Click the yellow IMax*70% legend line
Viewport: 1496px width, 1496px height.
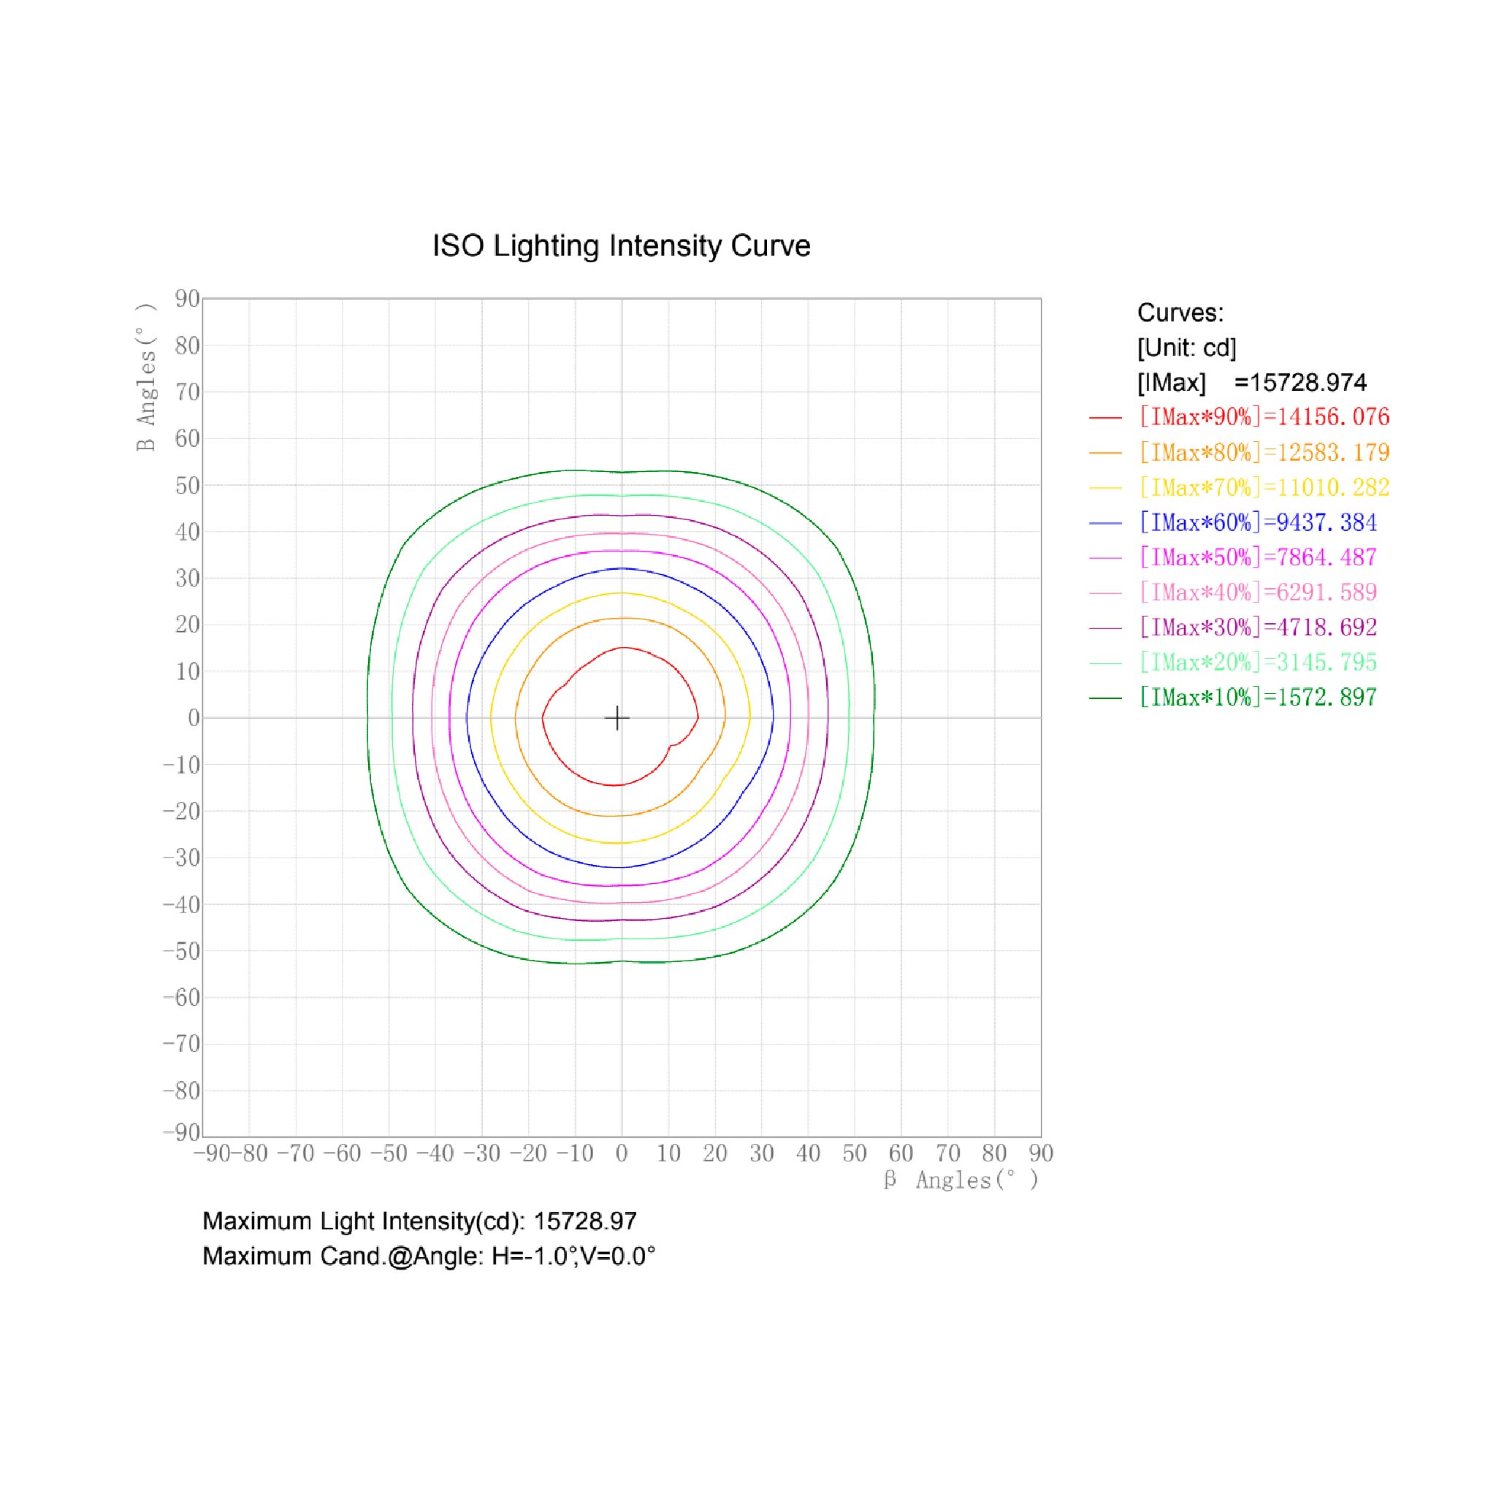pyautogui.click(x=1105, y=488)
